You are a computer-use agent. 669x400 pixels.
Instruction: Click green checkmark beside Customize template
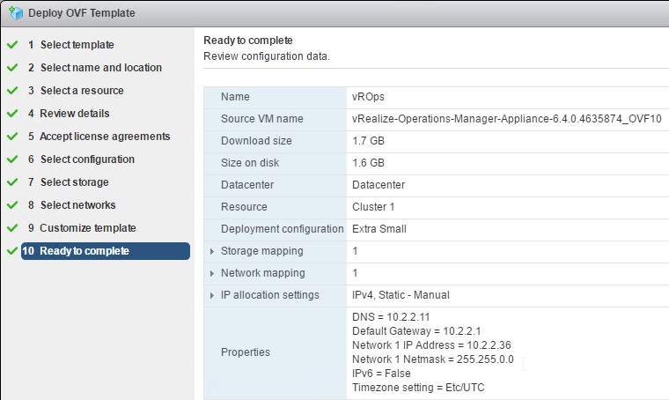(12, 228)
